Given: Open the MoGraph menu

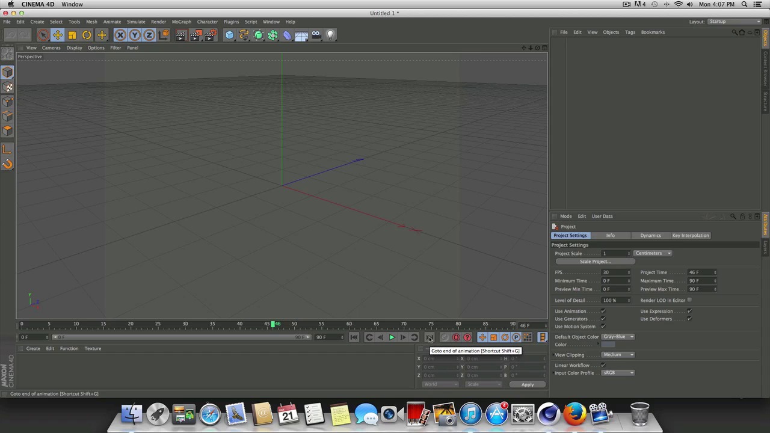Looking at the screenshot, I should pyautogui.click(x=181, y=22).
